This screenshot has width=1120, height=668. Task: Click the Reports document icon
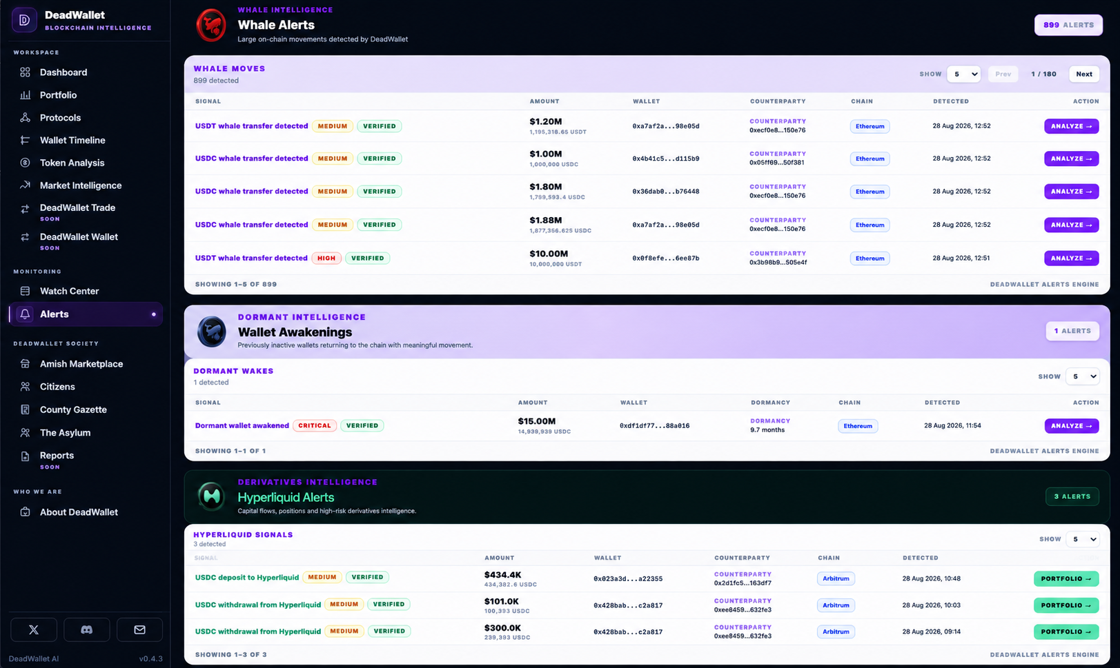click(x=25, y=456)
